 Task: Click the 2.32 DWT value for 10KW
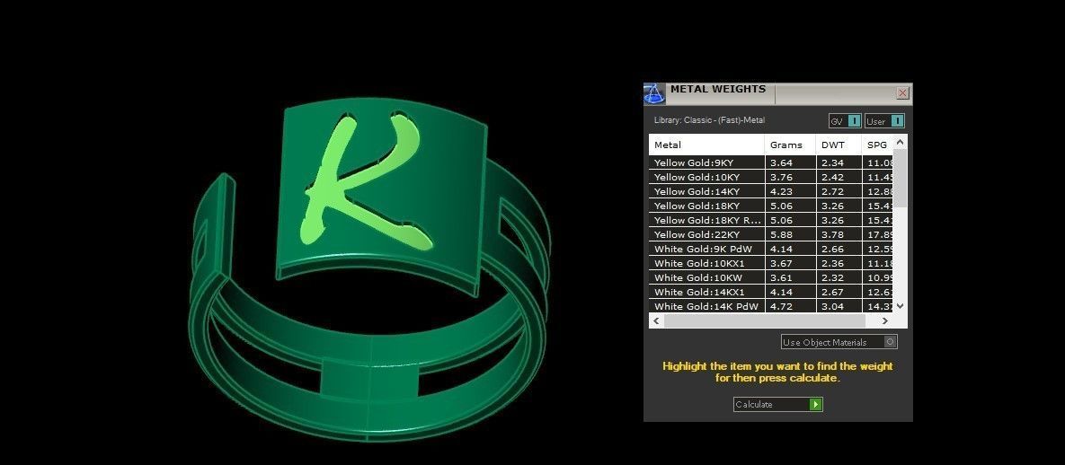pos(833,277)
